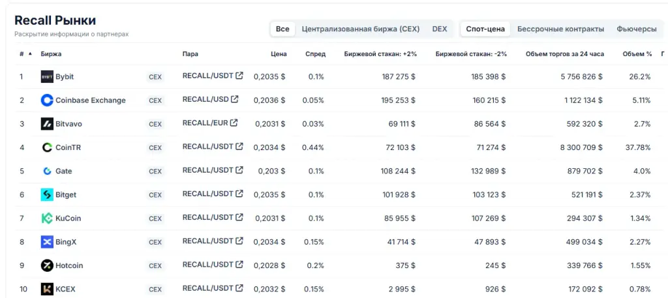
Task: Switch to the DEX tab
Action: pos(440,29)
